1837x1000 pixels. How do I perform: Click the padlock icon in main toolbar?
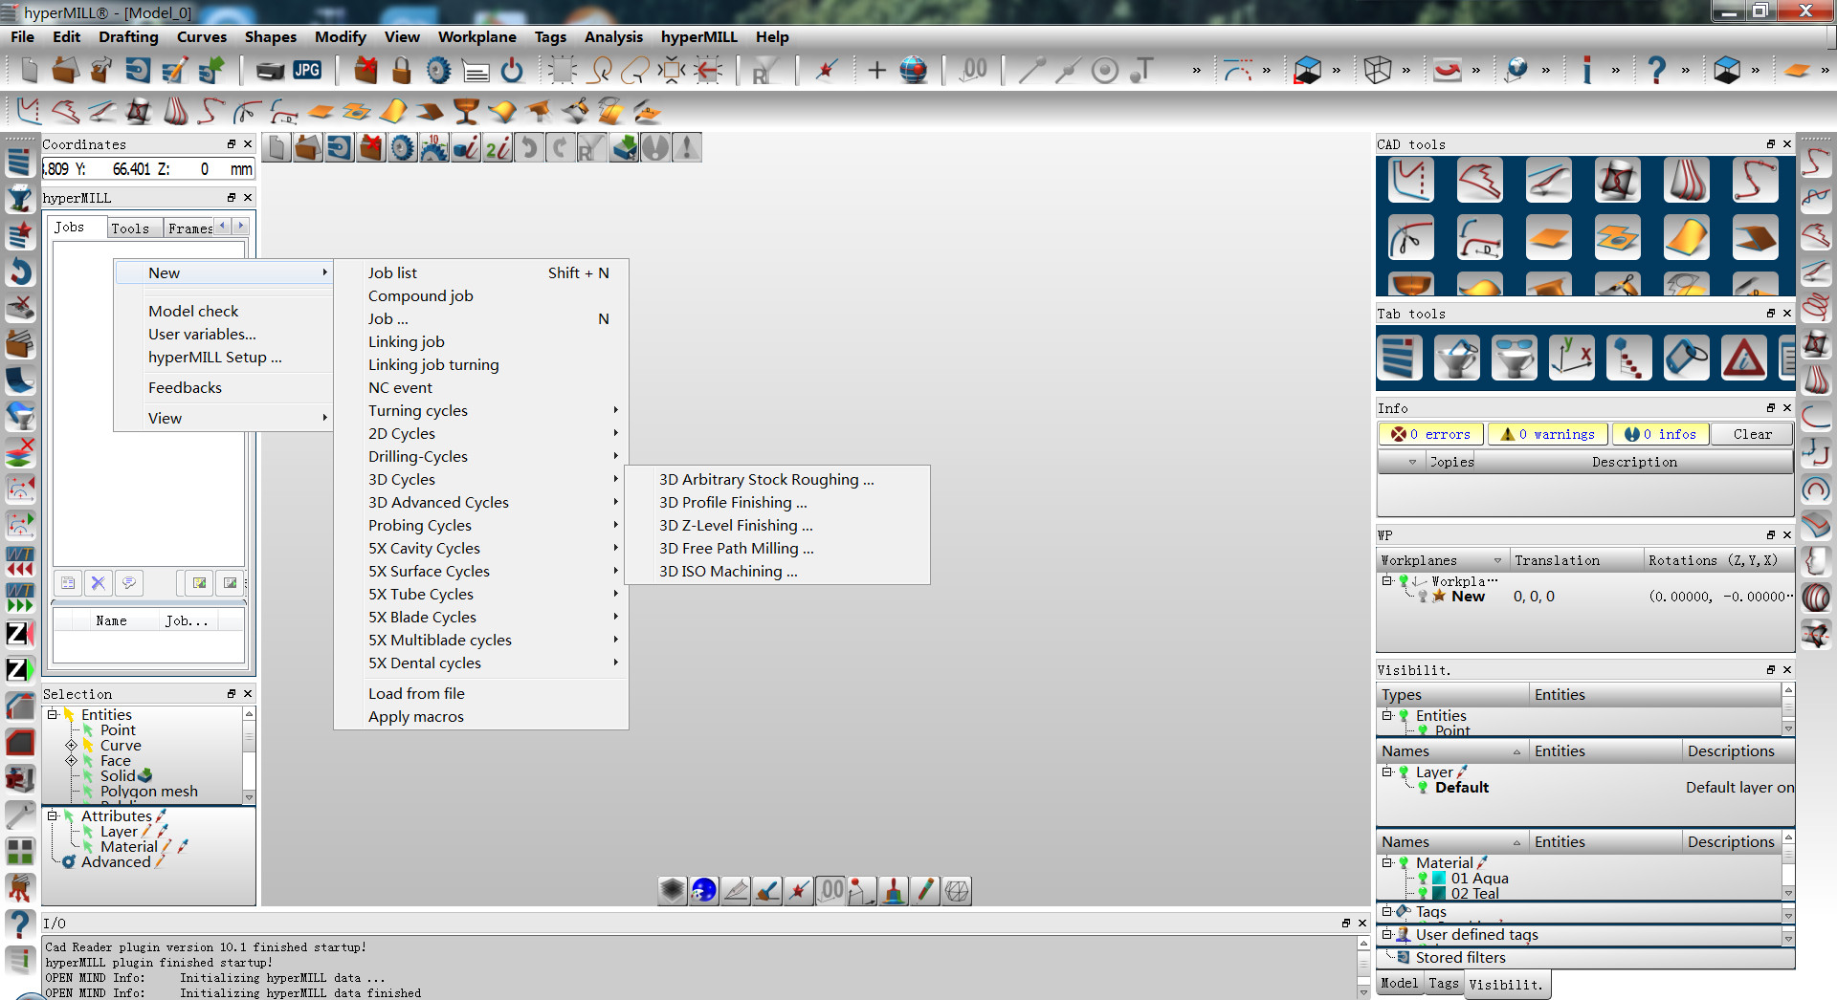click(402, 70)
